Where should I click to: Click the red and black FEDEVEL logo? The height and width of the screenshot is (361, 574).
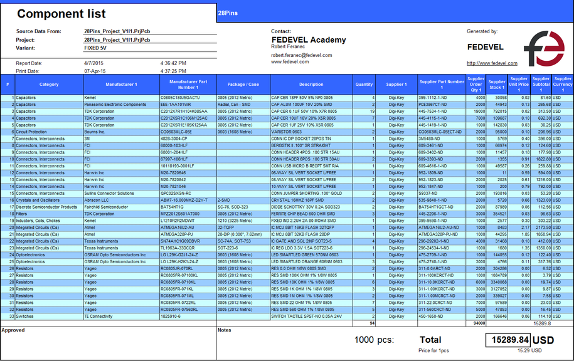point(545,48)
